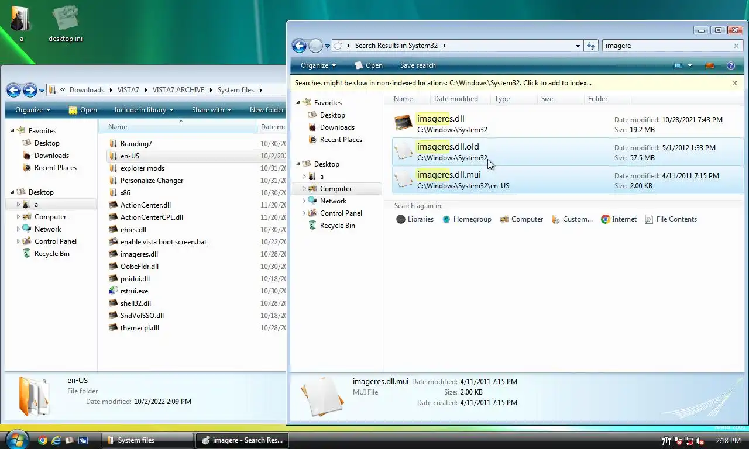
Task: Open Organize menu in System files window
Action: (33, 110)
